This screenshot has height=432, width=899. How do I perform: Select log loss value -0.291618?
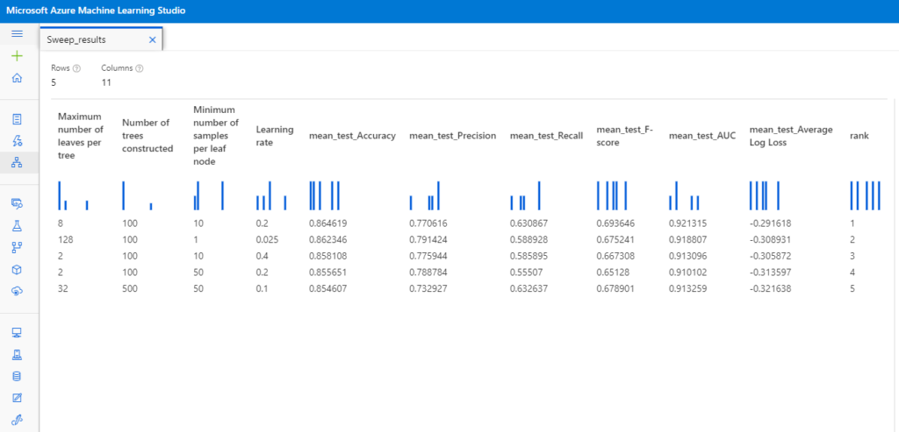770,223
